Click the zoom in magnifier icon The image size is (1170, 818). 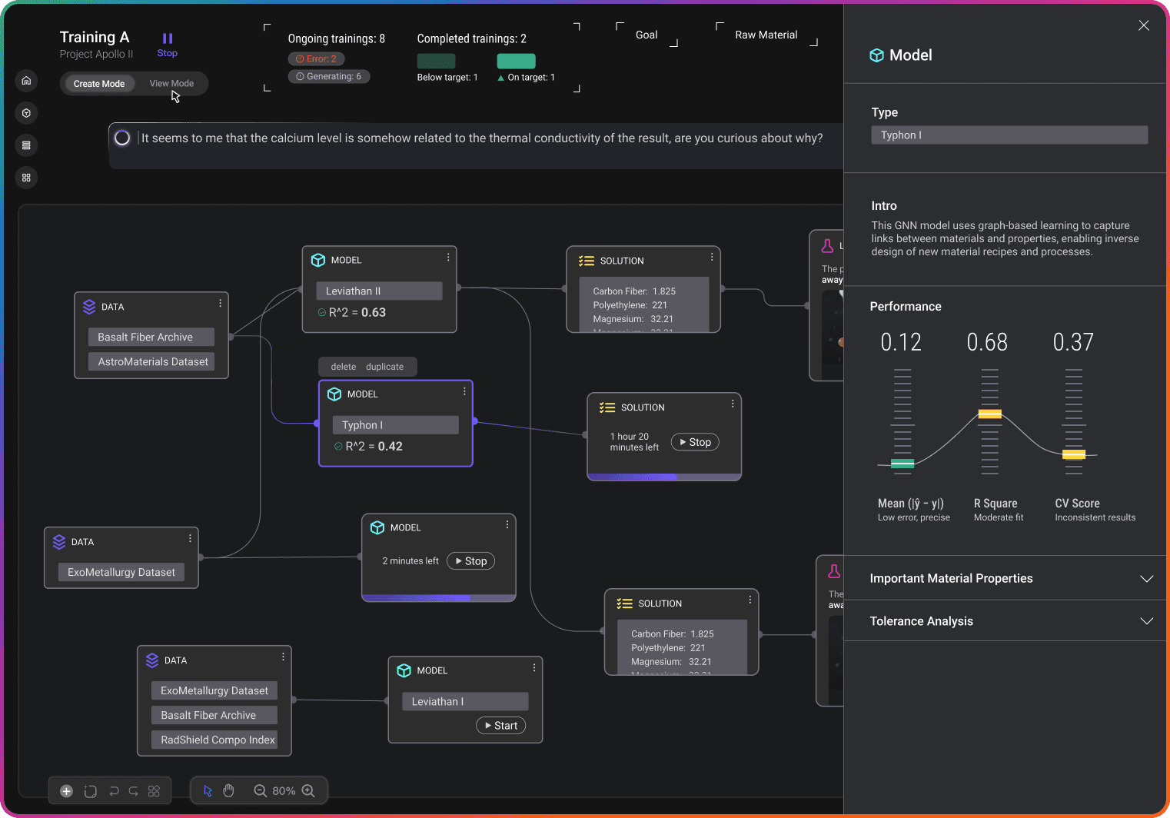tap(308, 790)
